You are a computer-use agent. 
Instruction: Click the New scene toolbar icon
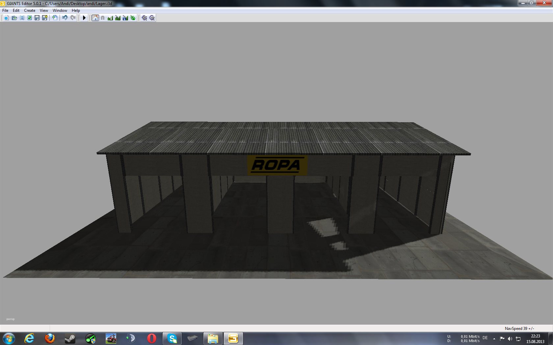tap(7, 18)
